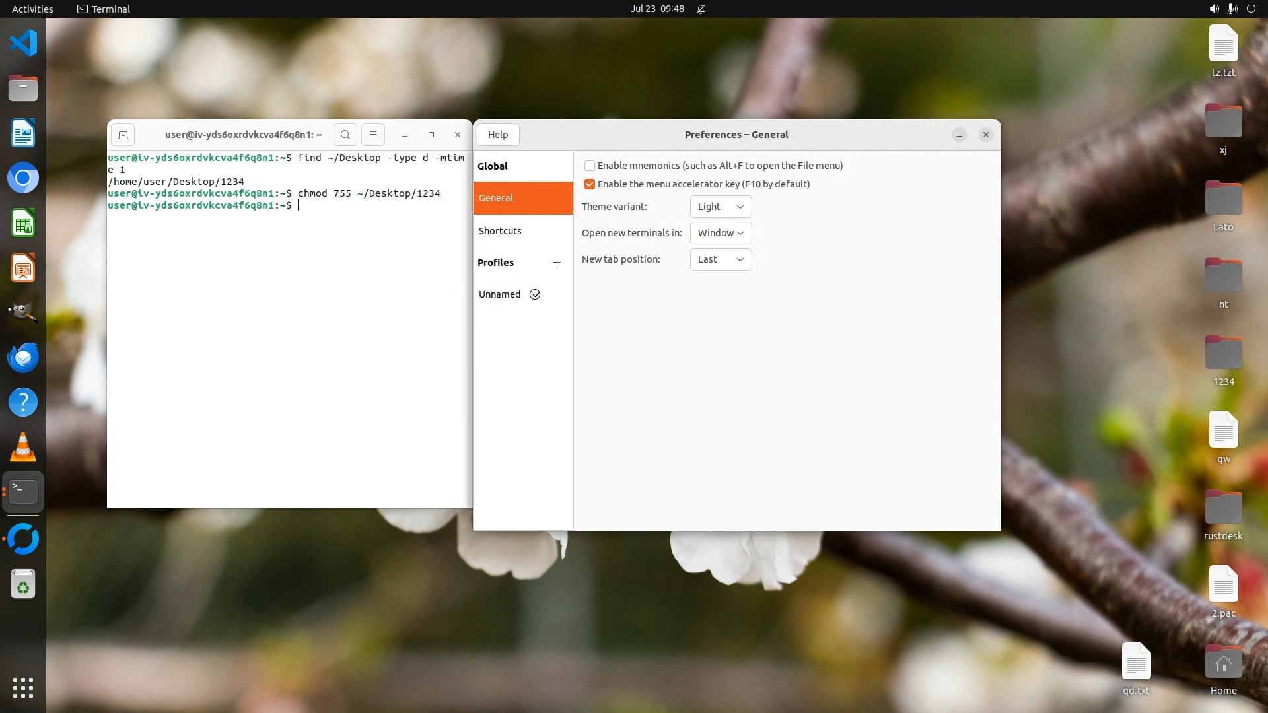Screen dimensions: 1268x713
Task: Open the 'Open new terminals in' dropdown
Action: tap(721, 233)
